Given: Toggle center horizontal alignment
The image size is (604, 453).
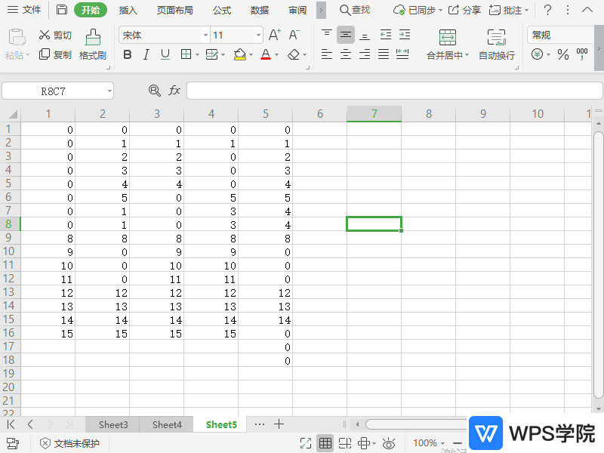Looking at the screenshot, I should 346,54.
